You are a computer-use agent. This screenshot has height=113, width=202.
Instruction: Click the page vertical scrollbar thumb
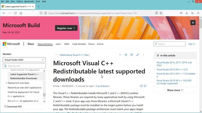coord(201,24)
